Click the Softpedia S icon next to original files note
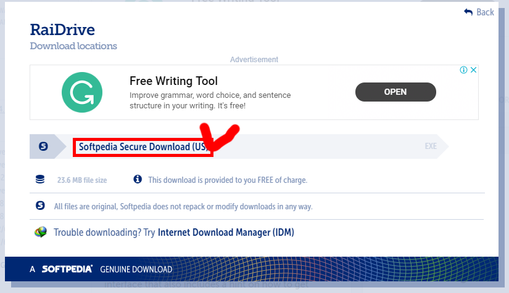Viewport: 509px width, 293px height. [40, 205]
